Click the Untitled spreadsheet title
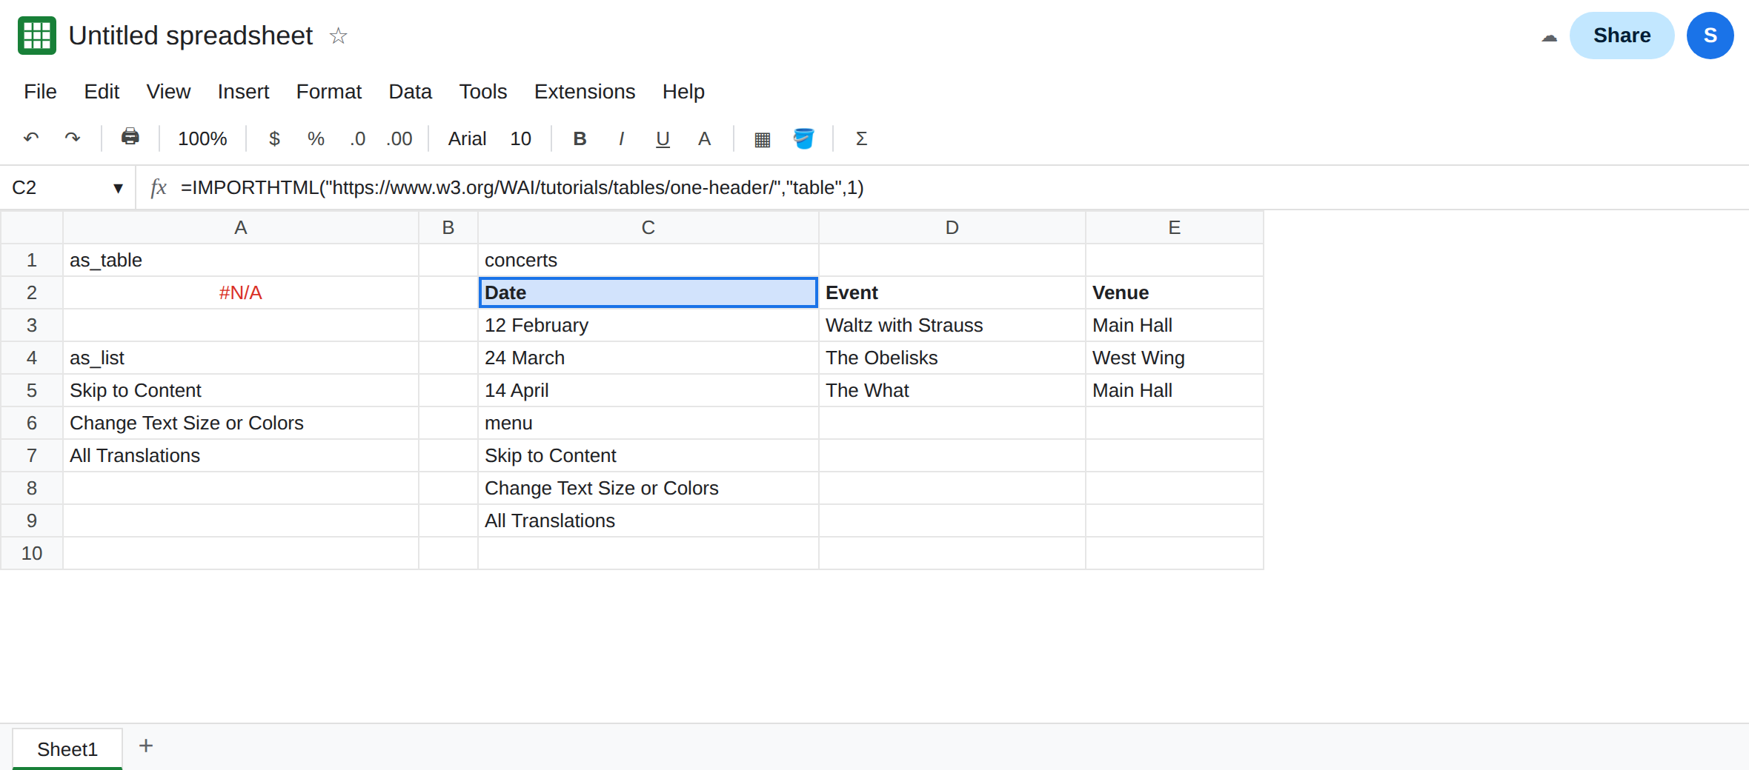Viewport: 1749px width, 770px height. point(190,36)
